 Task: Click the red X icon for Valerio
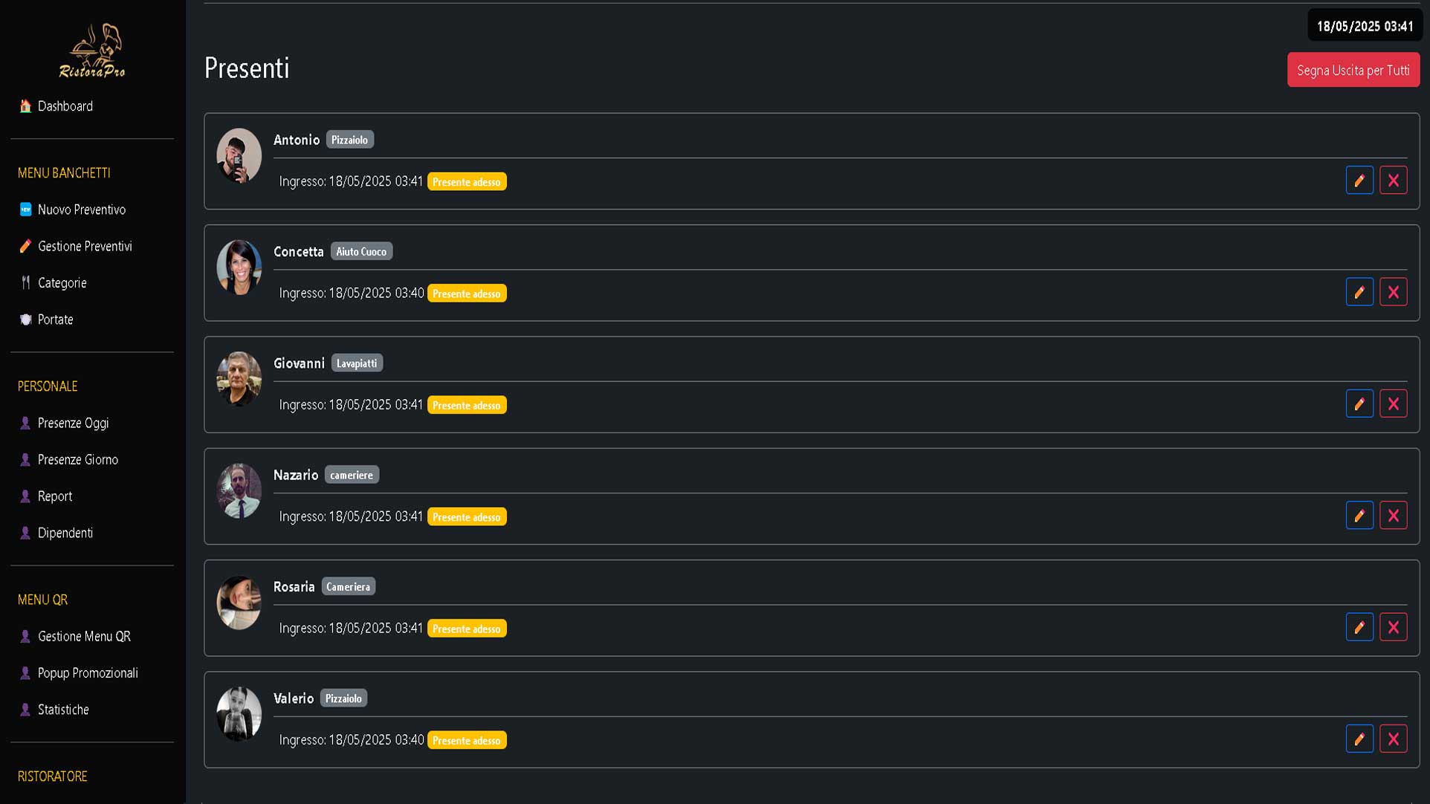click(x=1394, y=739)
